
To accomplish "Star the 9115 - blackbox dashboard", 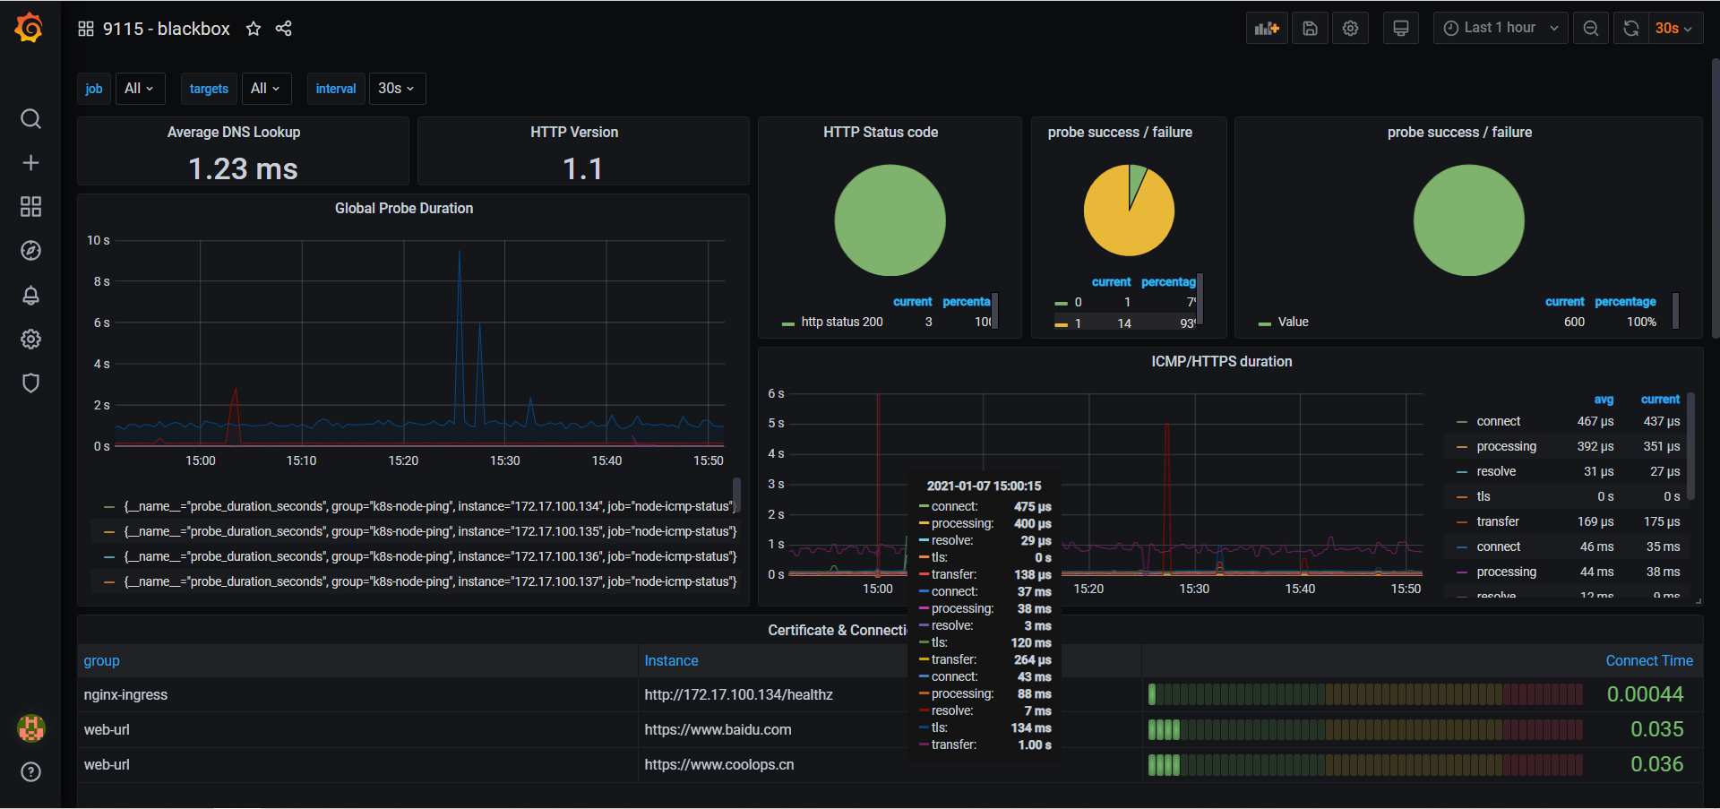I will point(254,29).
